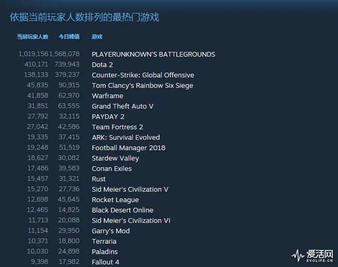Screen dimensions: 338x267
Task: Click PAYDAY 2 peak value 32,115
Action: pyautogui.click(x=69, y=116)
